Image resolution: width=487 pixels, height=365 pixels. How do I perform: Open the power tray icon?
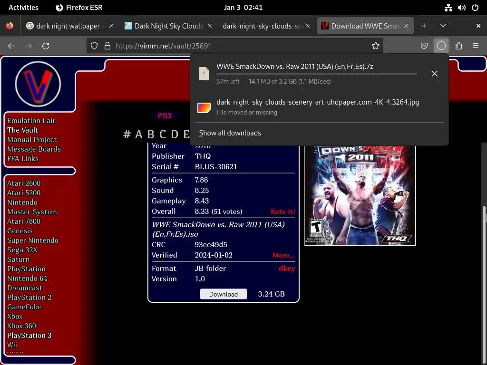click(475, 8)
